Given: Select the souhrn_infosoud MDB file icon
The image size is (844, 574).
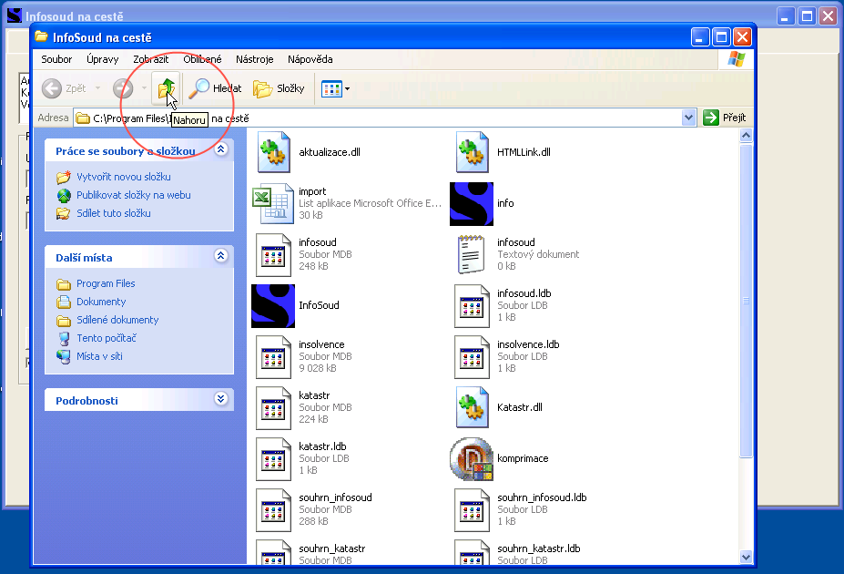Looking at the screenshot, I should point(273,510).
